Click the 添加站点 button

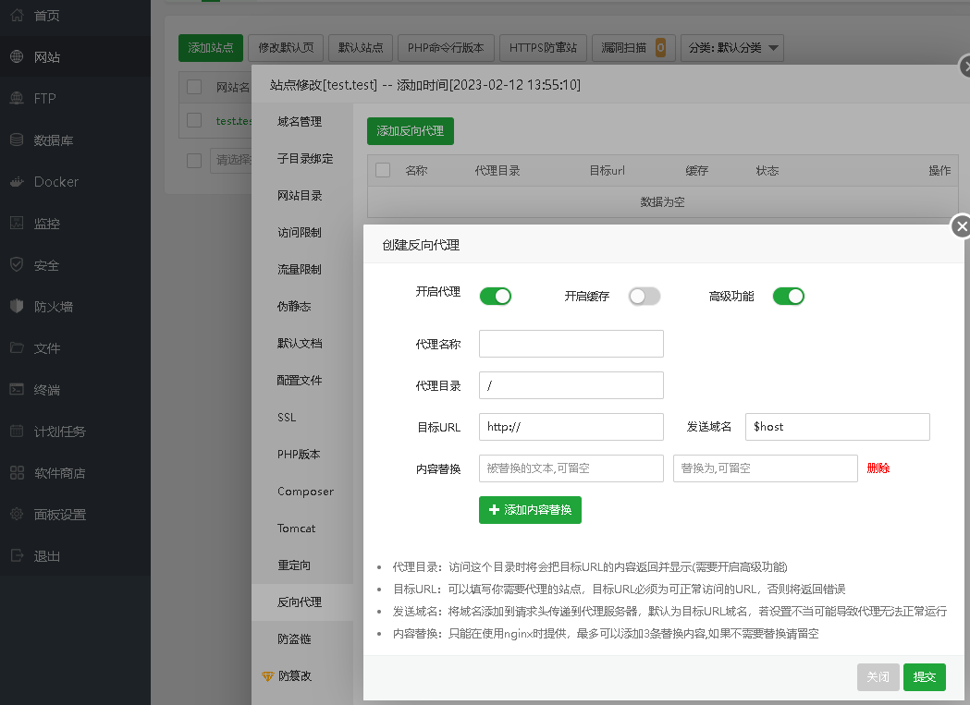(210, 48)
